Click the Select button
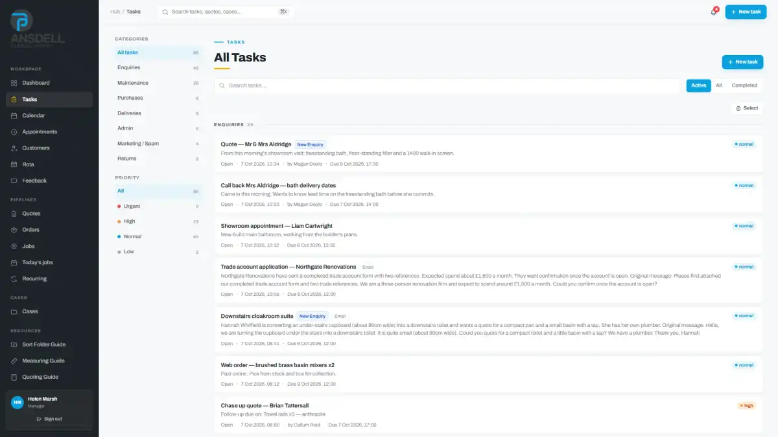 (747, 108)
